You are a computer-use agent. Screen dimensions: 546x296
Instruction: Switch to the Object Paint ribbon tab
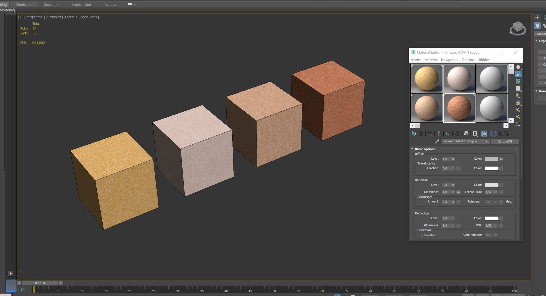82,5
